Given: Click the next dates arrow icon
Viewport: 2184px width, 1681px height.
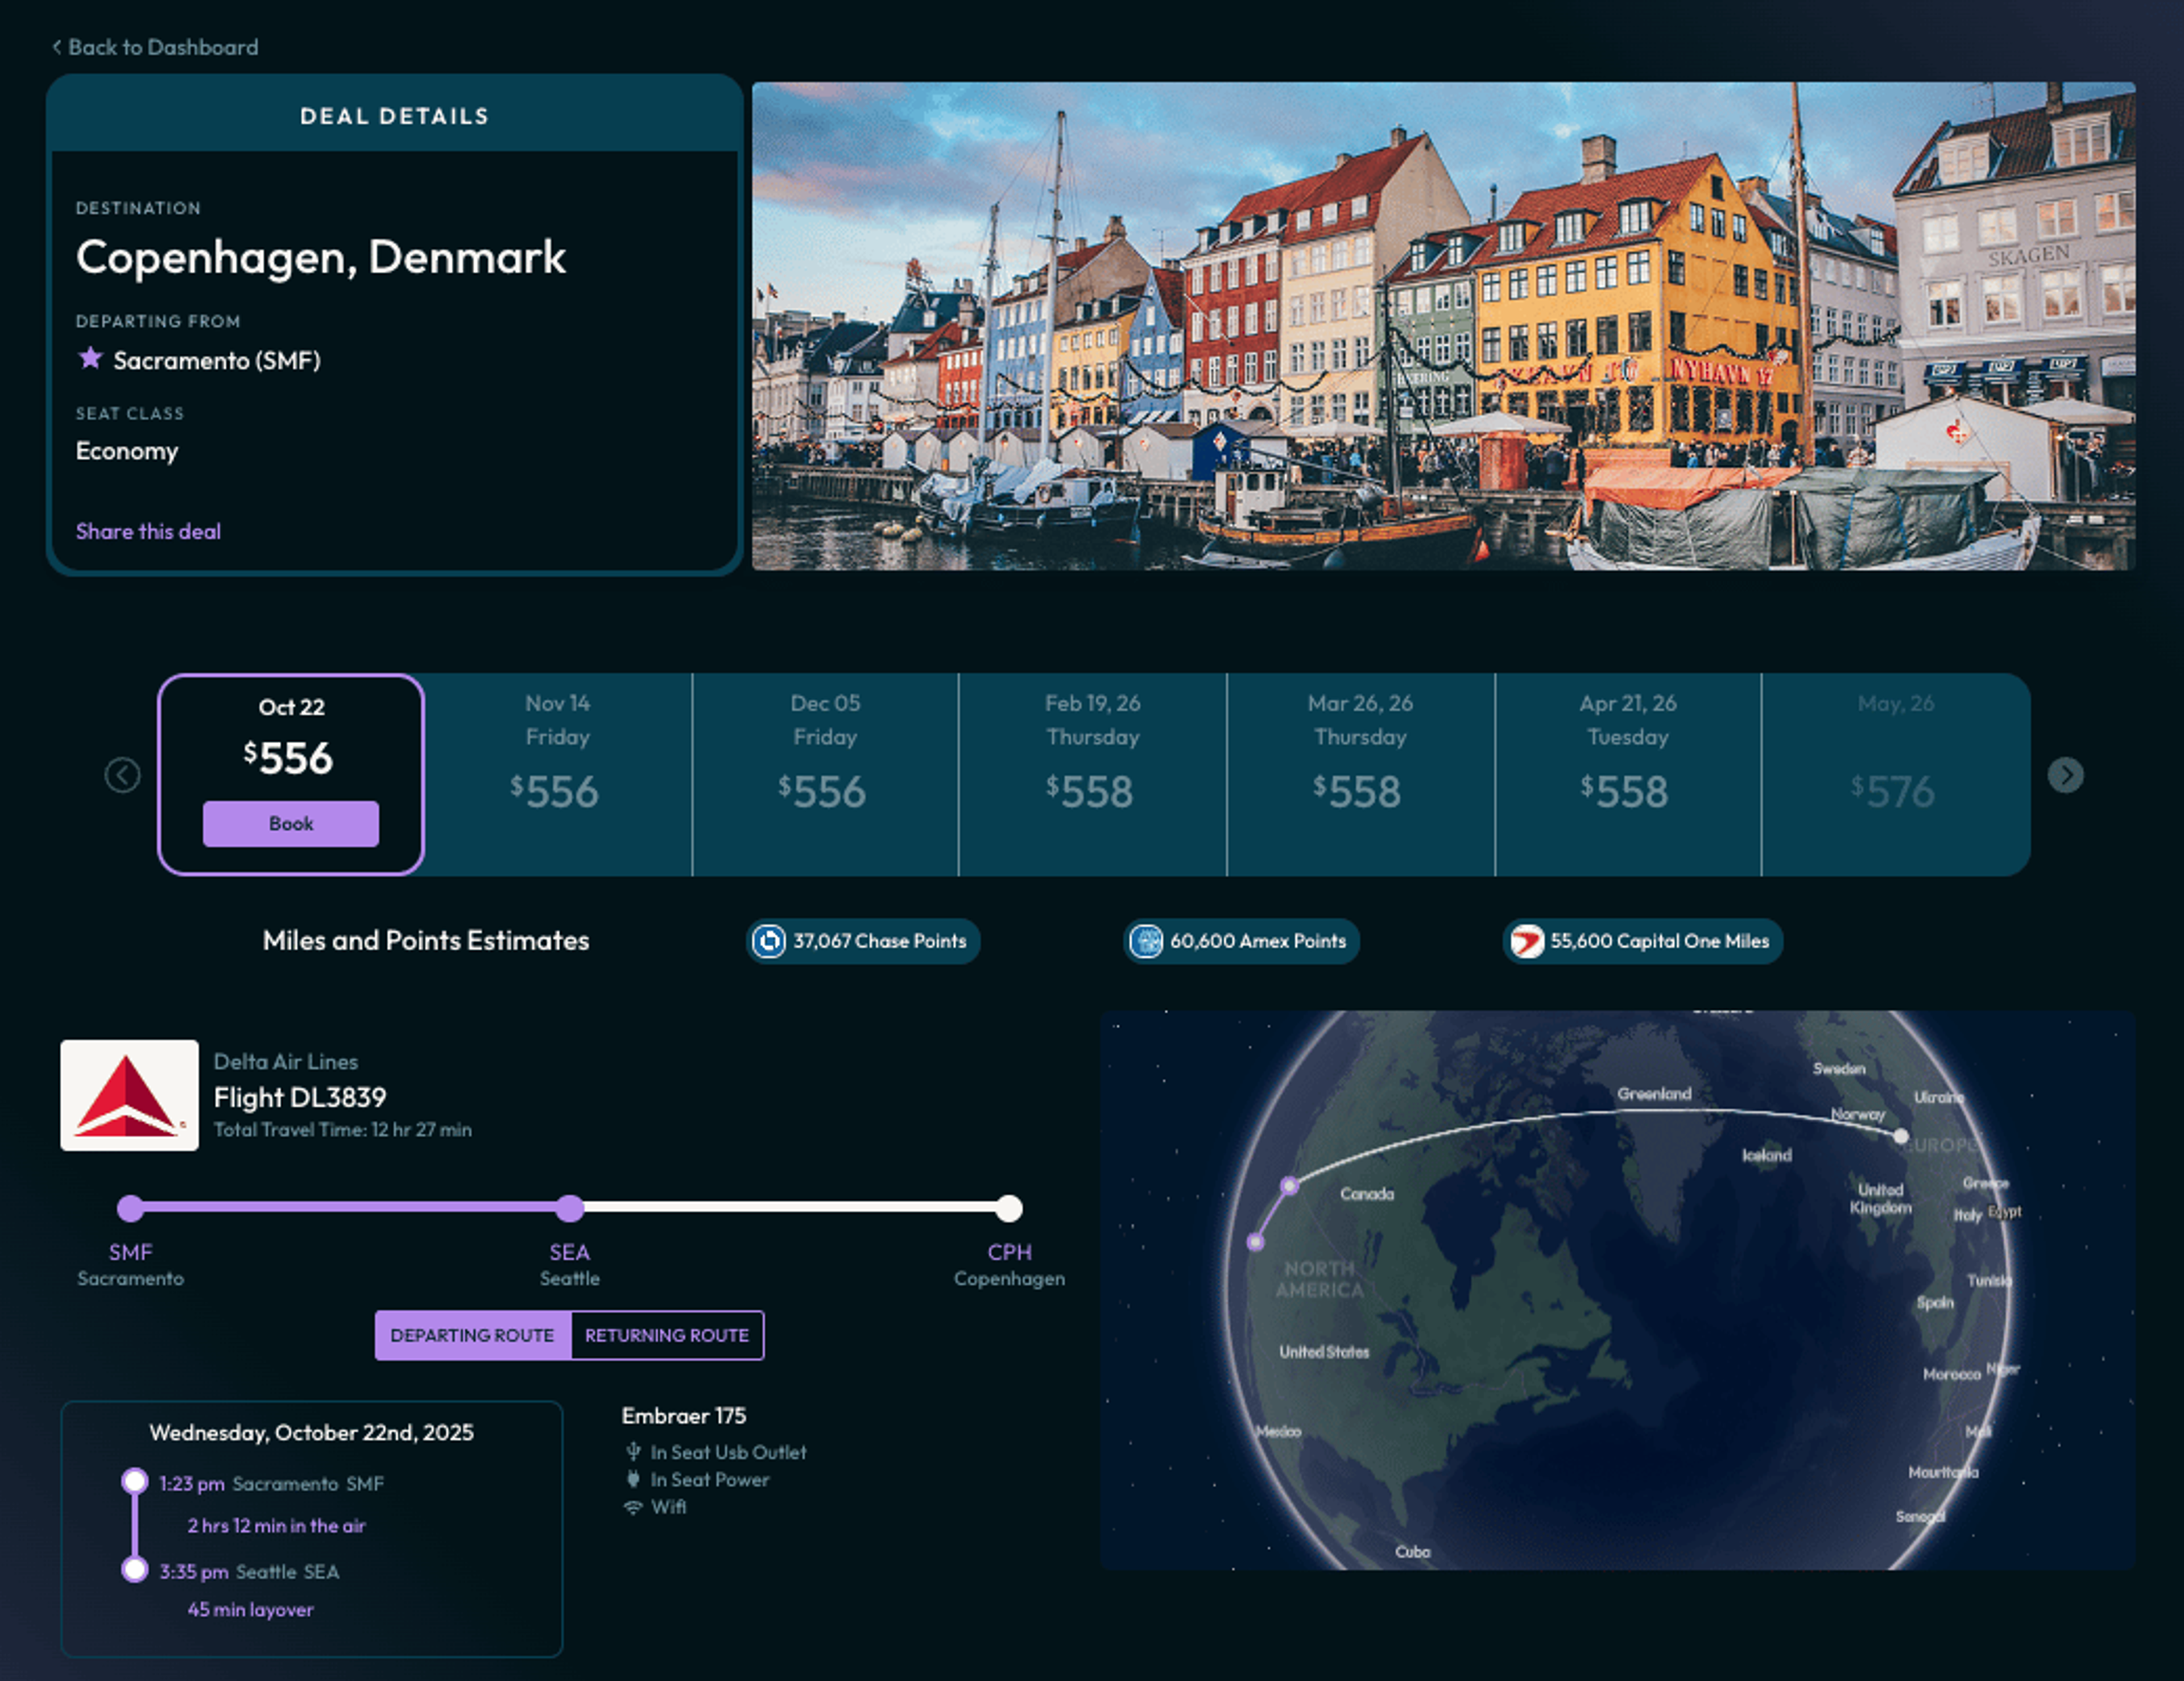Looking at the screenshot, I should (x=2066, y=775).
